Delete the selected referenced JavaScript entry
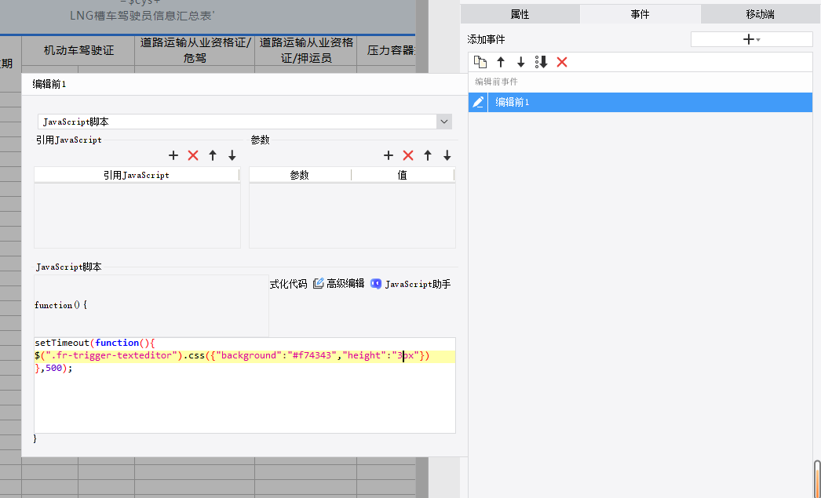The width and height of the screenshot is (821, 498). 193,155
